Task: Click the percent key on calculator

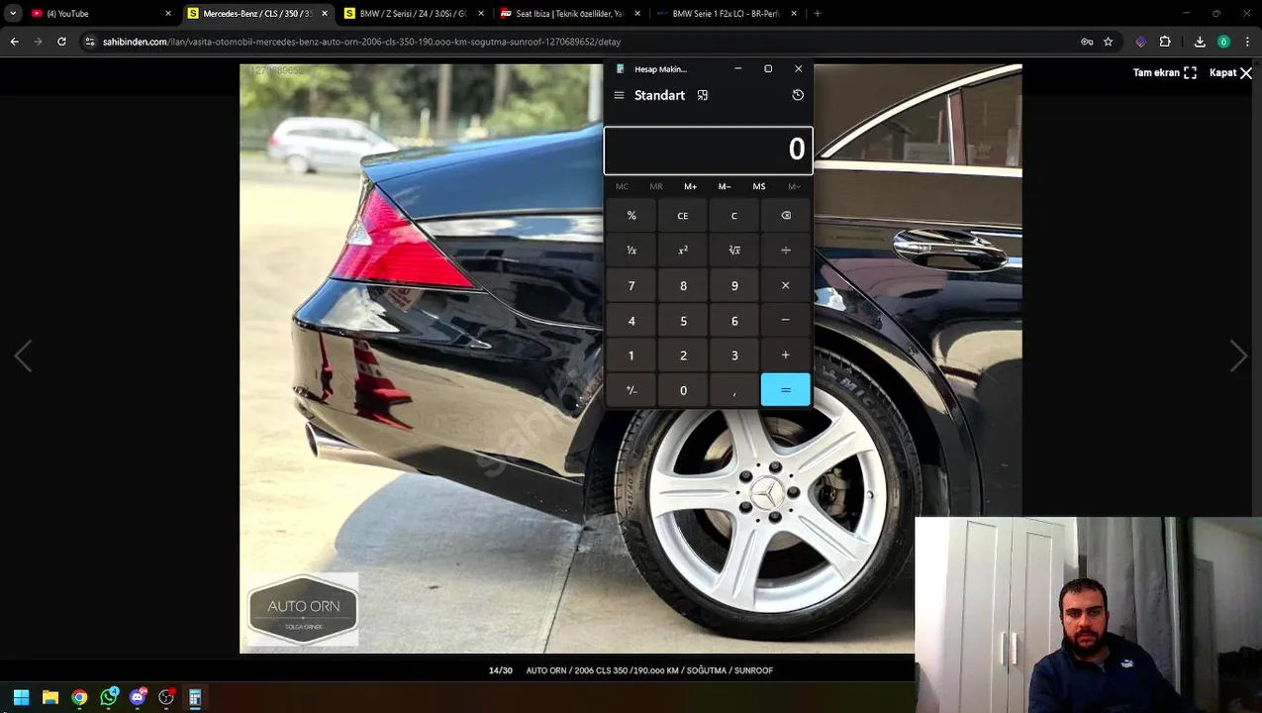Action: [631, 216]
